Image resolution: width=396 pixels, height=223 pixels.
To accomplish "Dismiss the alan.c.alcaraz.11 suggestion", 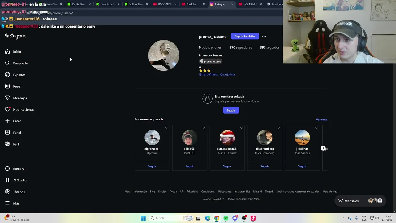I will (x=241, y=128).
